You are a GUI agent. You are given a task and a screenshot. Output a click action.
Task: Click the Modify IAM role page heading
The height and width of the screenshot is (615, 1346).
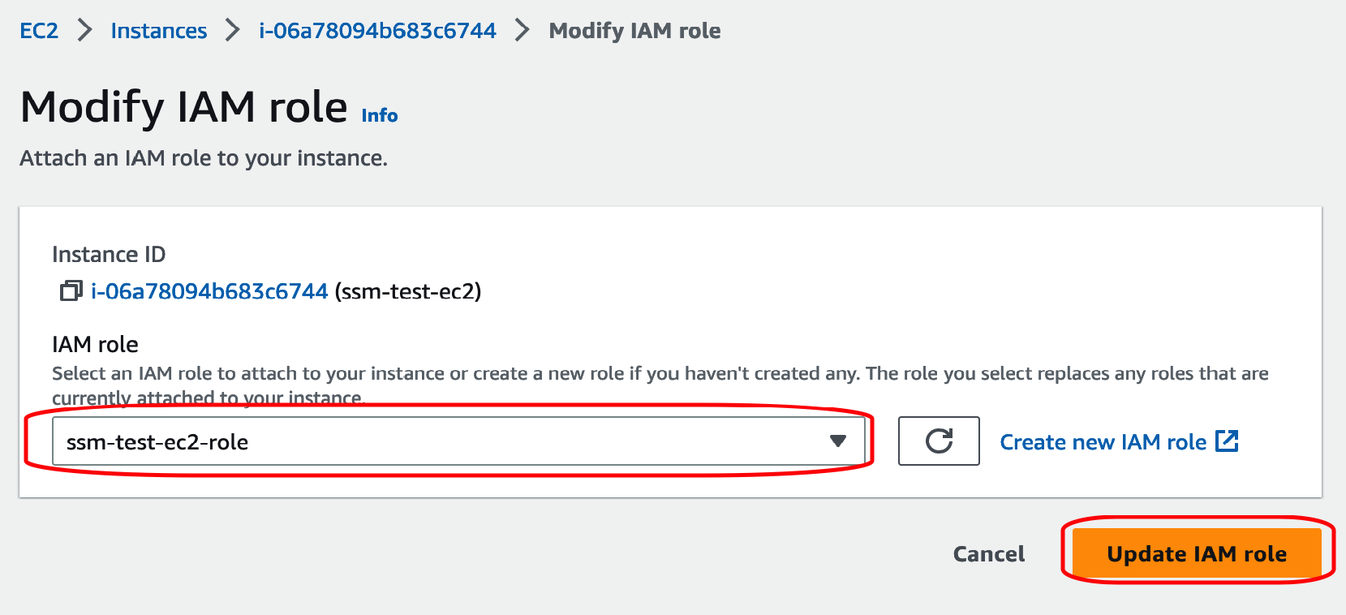tap(184, 107)
